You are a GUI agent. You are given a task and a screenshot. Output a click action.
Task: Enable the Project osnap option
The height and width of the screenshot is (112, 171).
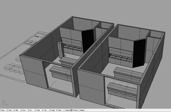coord(64,110)
